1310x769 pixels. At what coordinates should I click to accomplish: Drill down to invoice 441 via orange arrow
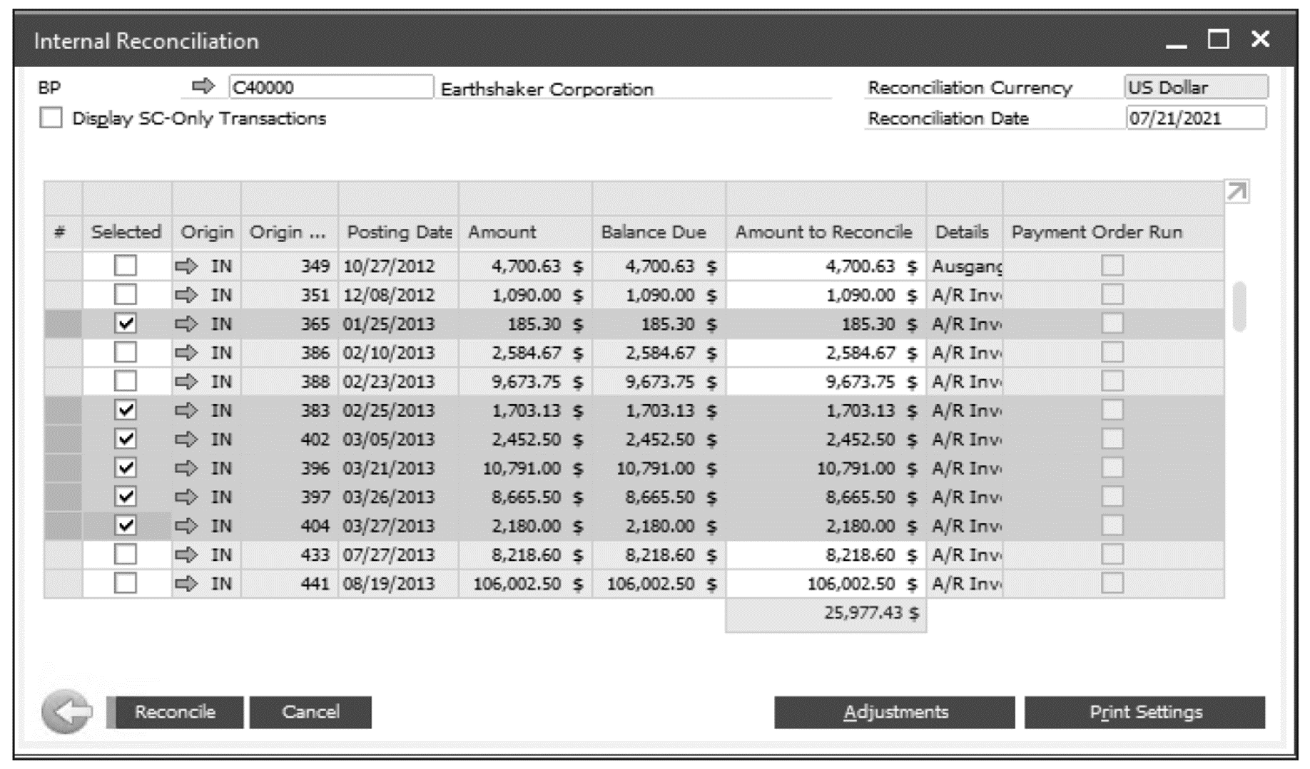pyautogui.click(x=187, y=582)
